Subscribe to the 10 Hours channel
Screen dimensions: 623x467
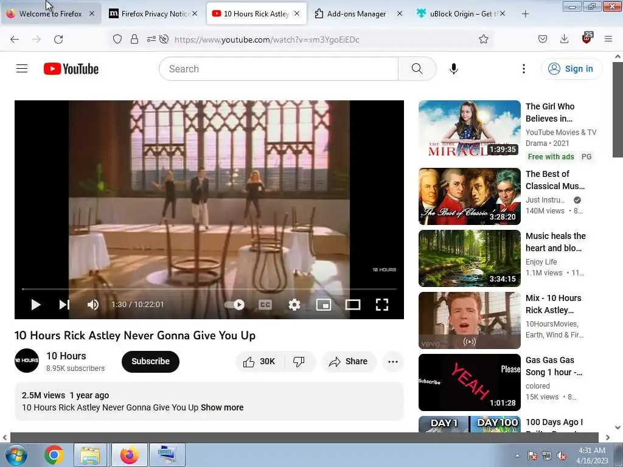(151, 361)
